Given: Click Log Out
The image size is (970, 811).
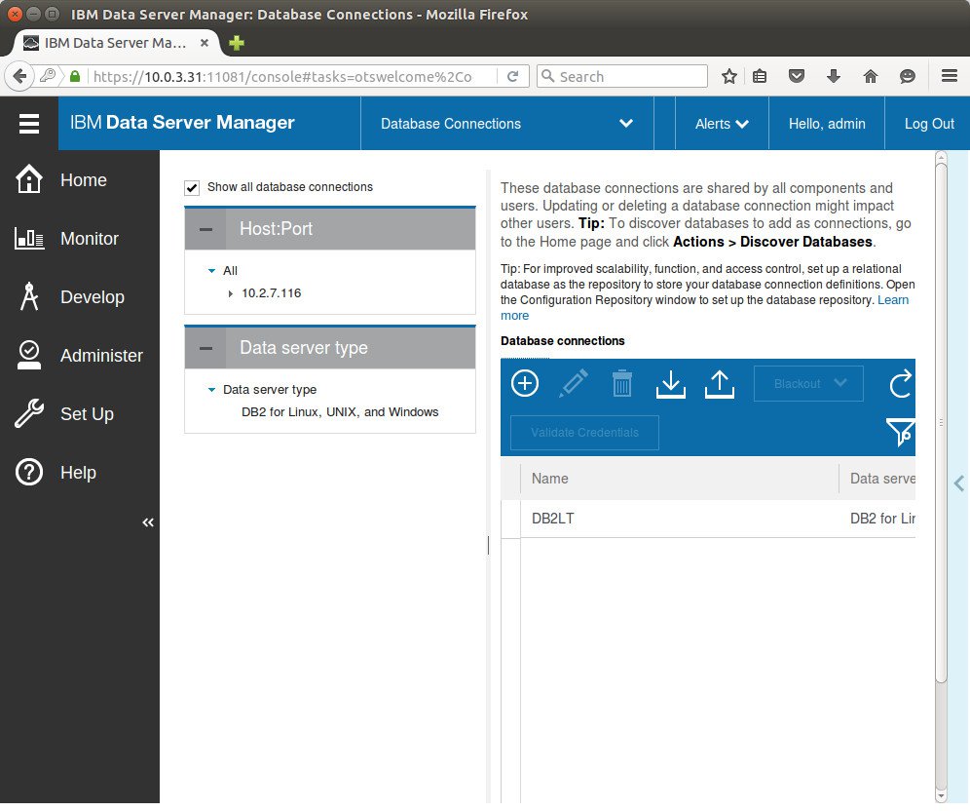Looking at the screenshot, I should pyautogui.click(x=929, y=123).
